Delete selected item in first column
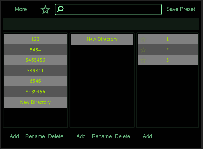 point(56,136)
